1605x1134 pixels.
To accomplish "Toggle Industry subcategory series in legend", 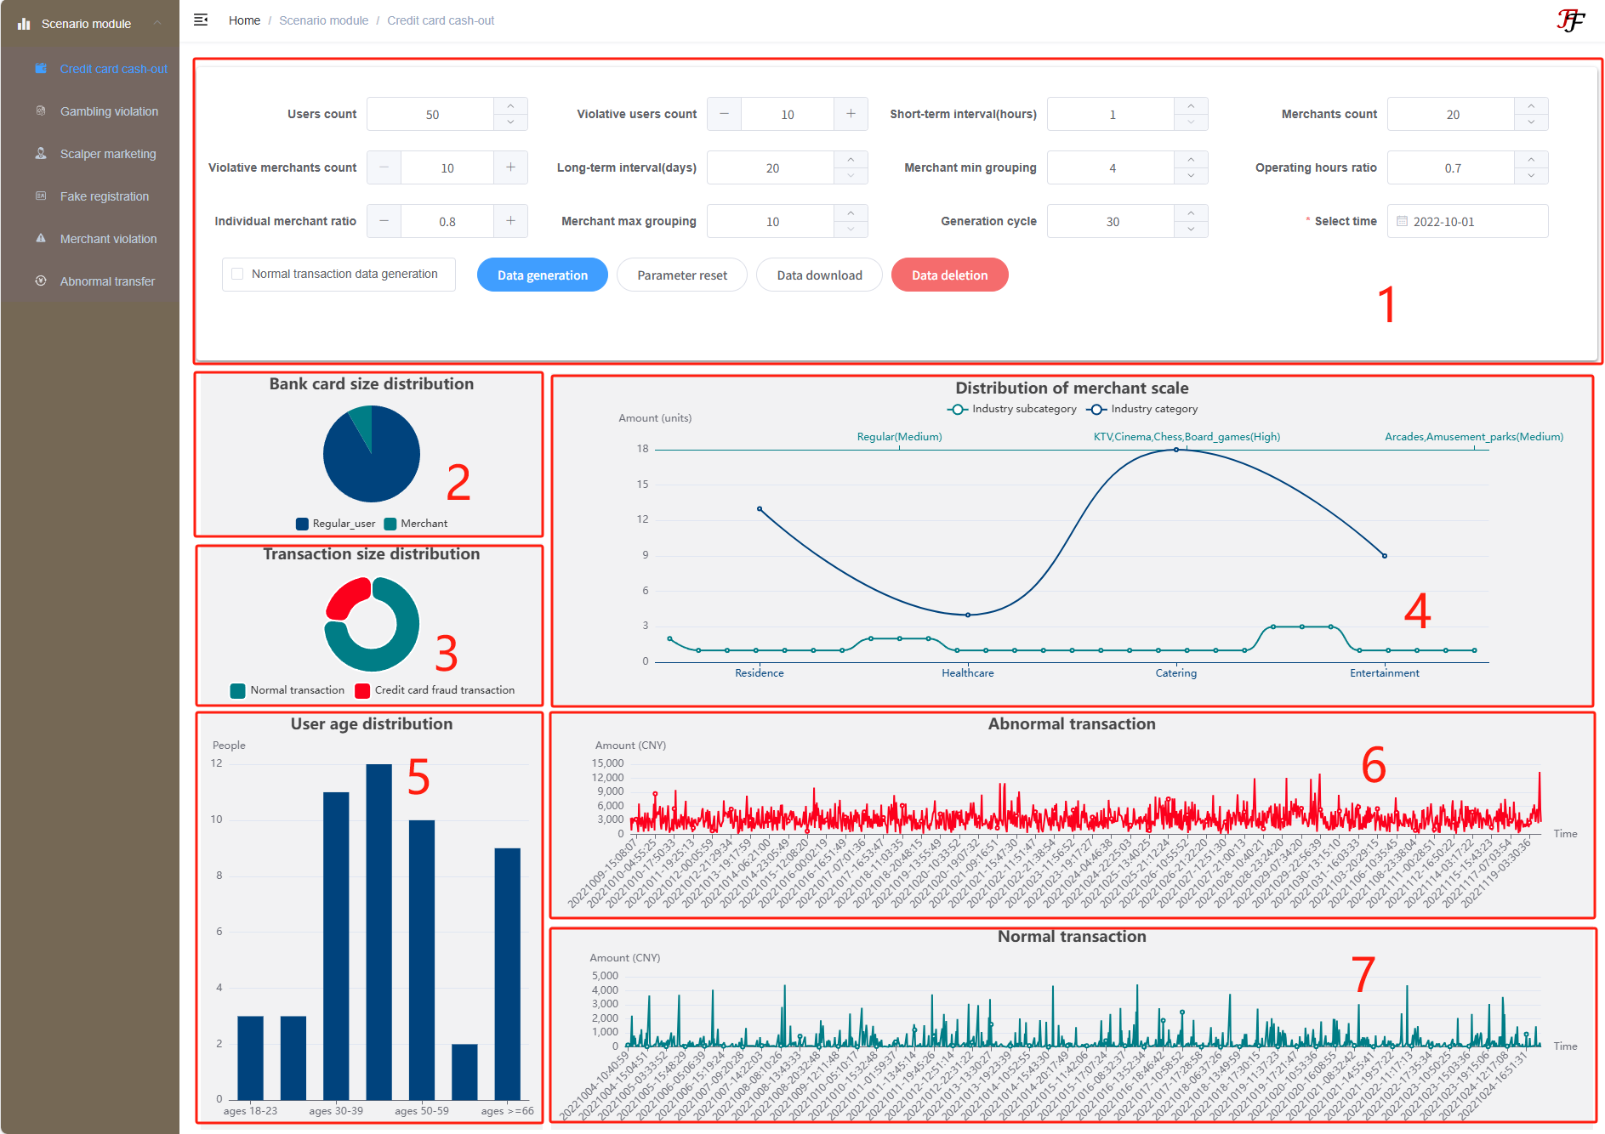I will pyautogui.click(x=1012, y=409).
